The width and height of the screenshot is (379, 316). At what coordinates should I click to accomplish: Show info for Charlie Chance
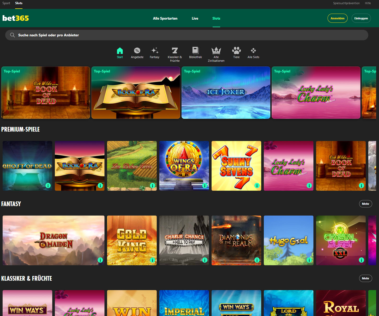pyautogui.click(x=205, y=260)
